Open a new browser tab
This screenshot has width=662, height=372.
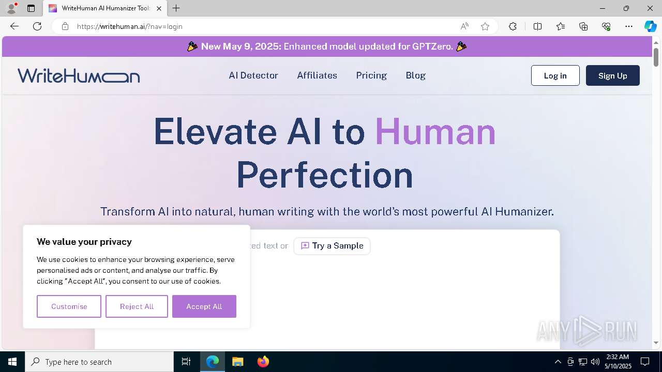(176, 8)
